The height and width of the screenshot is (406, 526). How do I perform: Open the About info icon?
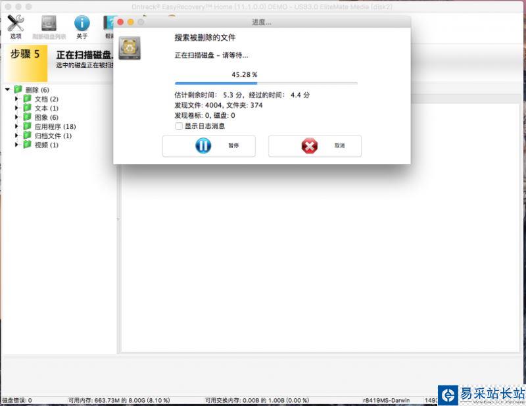[82, 23]
